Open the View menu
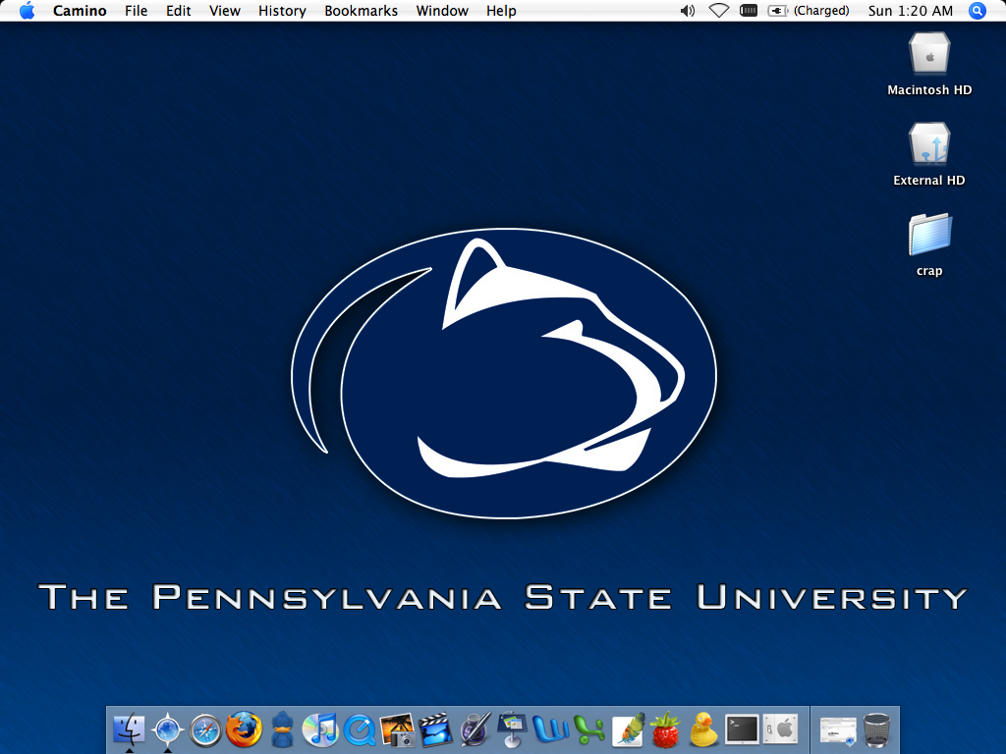The height and width of the screenshot is (754, 1006). (x=225, y=11)
